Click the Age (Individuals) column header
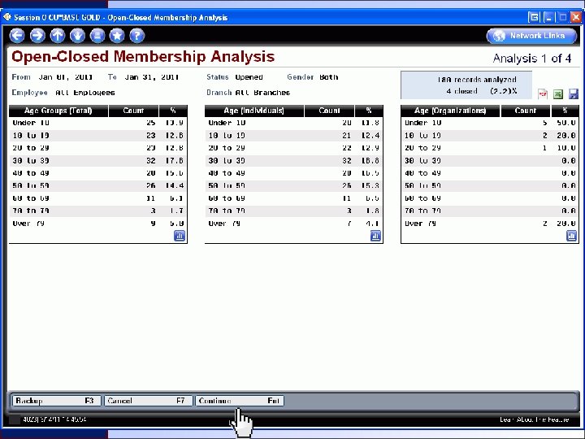The image size is (585, 439). tap(254, 111)
